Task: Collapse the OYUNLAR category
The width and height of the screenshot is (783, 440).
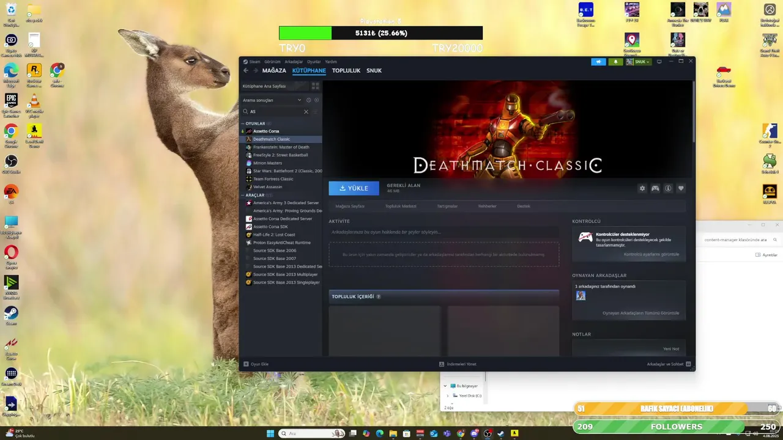Action: click(242, 123)
